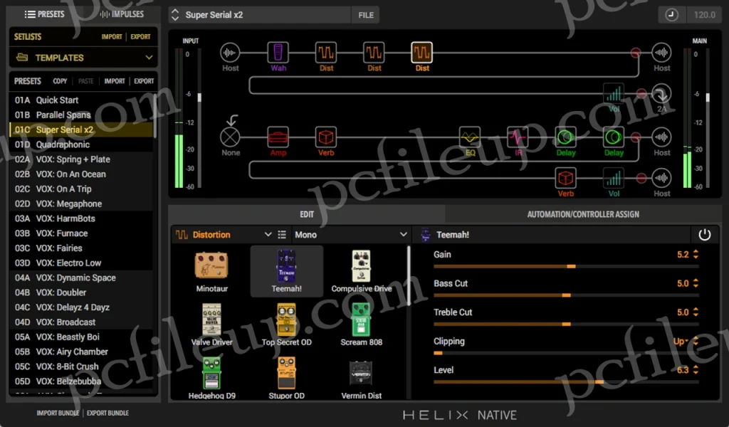Toggle the Teemah! bypass power button

[x=704, y=234]
